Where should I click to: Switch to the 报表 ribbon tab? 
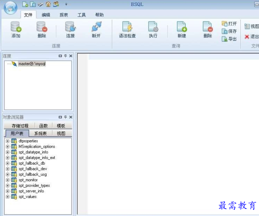tap(64, 15)
